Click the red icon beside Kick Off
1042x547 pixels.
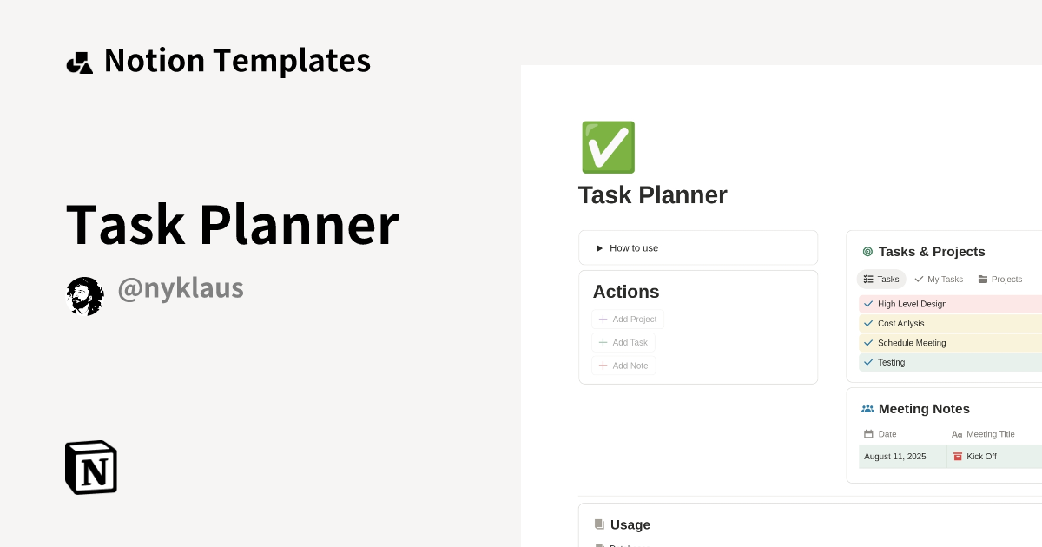958,456
